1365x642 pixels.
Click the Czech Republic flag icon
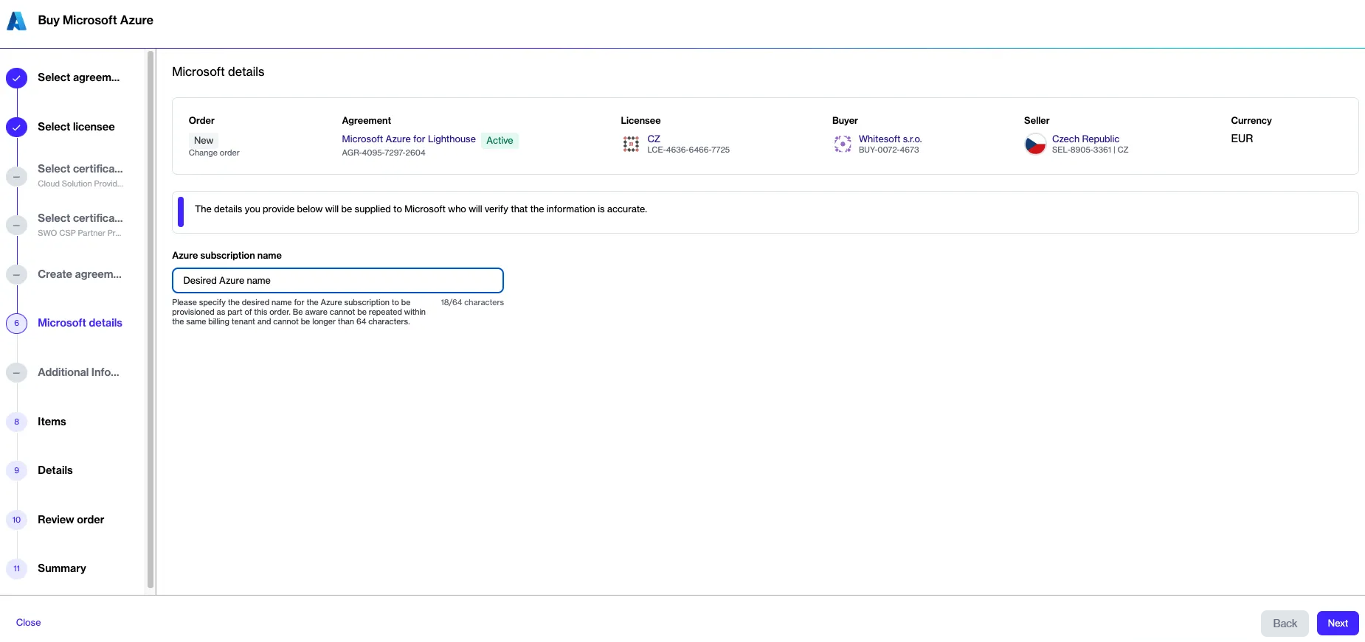point(1035,144)
